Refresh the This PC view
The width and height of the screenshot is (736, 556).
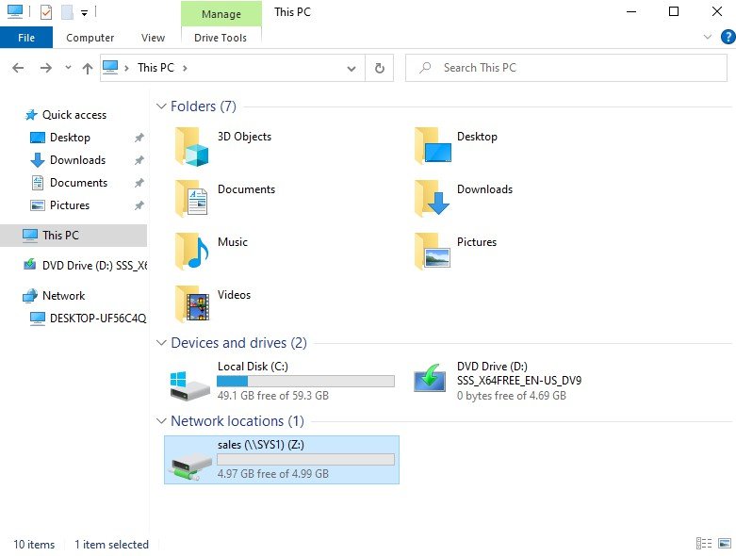(x=379, y=69)
